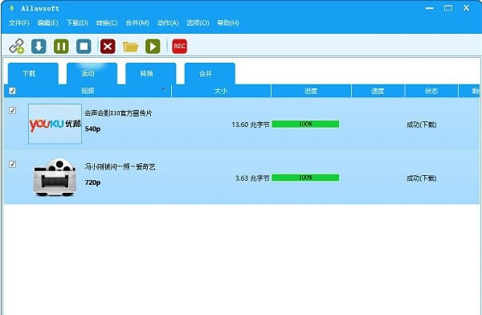Switch to the 活动 tab
482x315 pixels.
coord(92,73)
